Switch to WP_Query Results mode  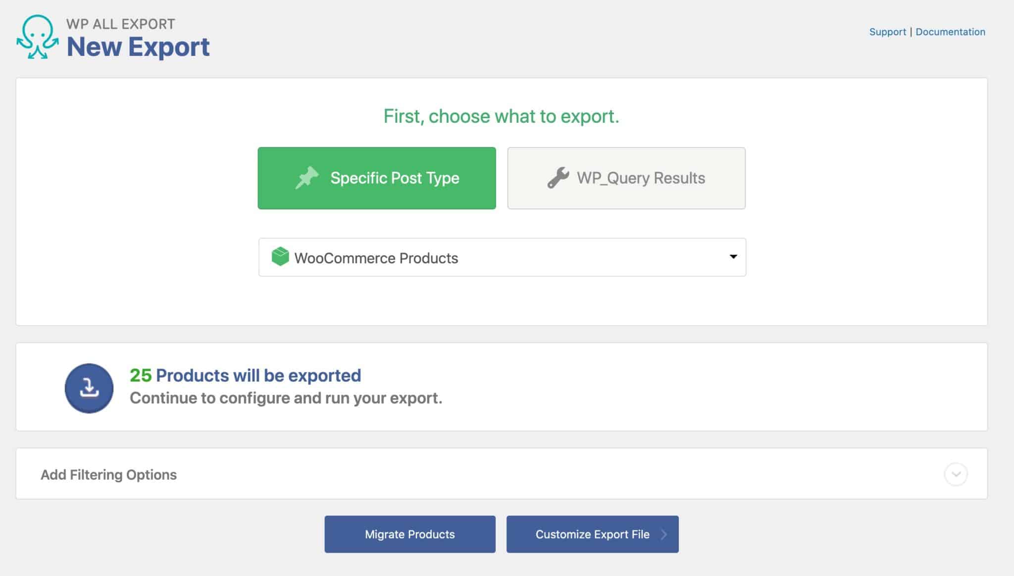pyautogui.click(x=625, y=178)
